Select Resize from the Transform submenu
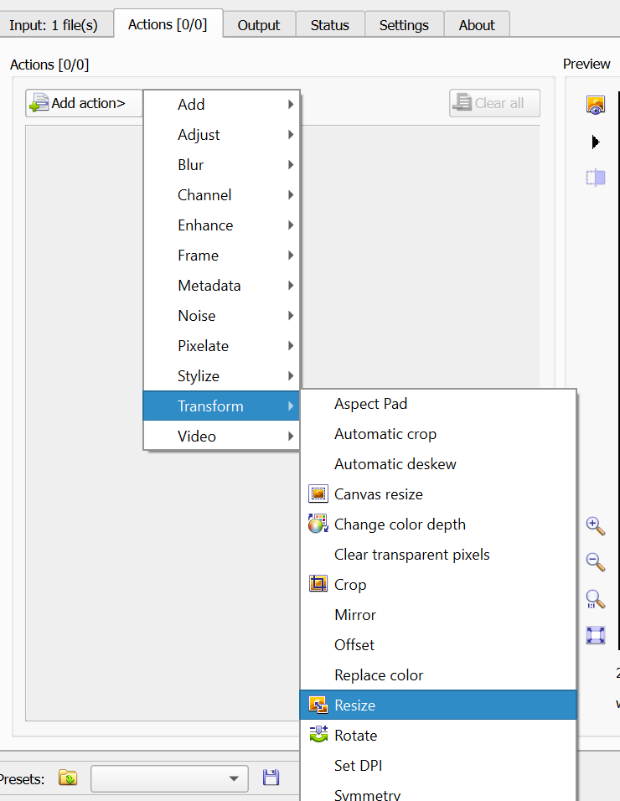The height and width of the screenshot is (801, 620). pyautogui.click(x=354, y=705)
